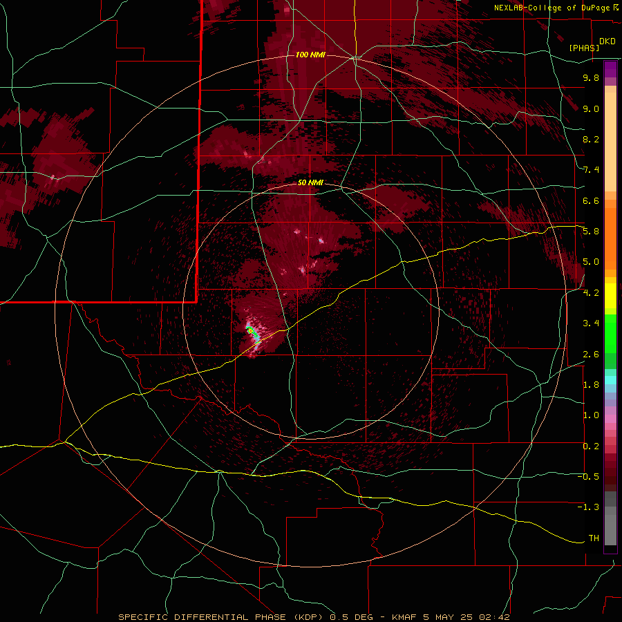Click the bright green-yellow high-KDP storm core
The width and height of the screenshot is (622, 622).
tap(251, 330)
